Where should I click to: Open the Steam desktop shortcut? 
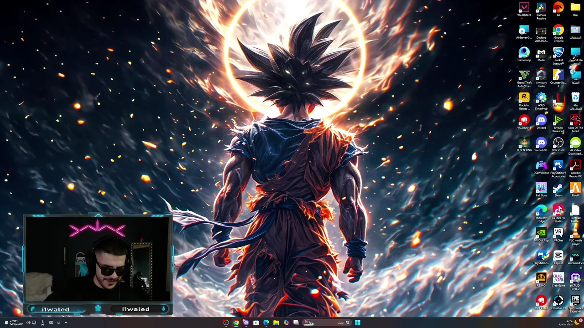pyautogui.click(x=558, y=190)
